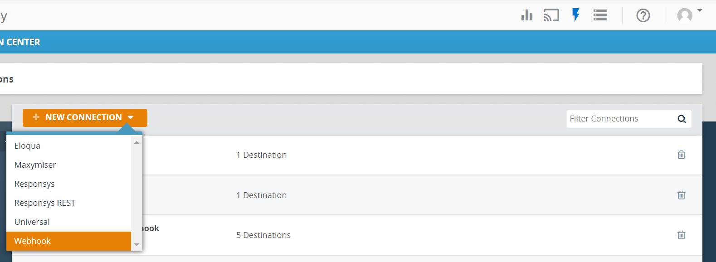Open the bar chart analytics icon
716x262 pixels.
pyautogui.click(x=526, y=15)
